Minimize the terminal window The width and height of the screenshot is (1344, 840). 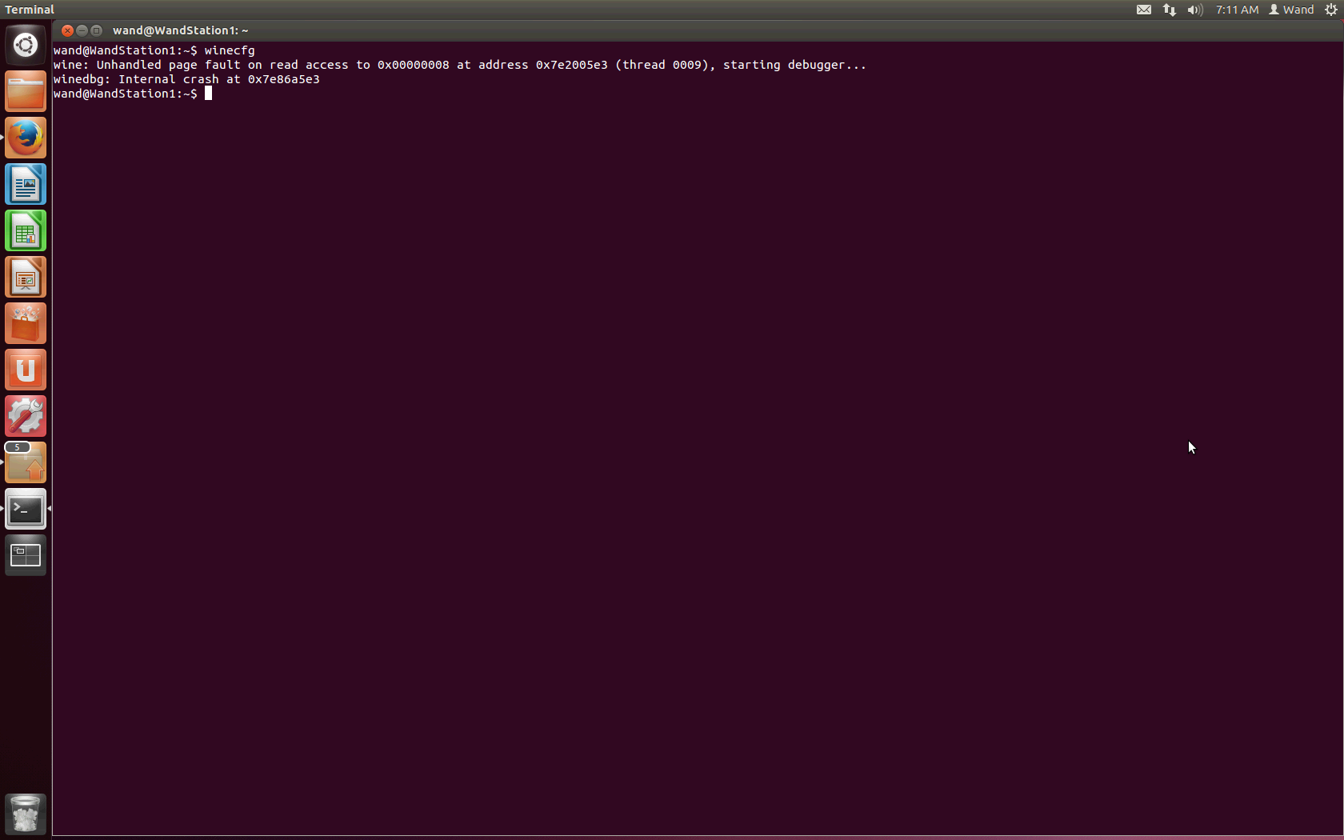(x=82, y=30)
